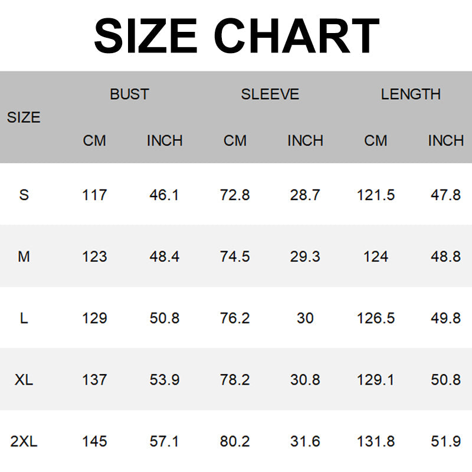Screen dimensions: 472x472
Task: Select bust value 117 for size S
Action: click(94, 195)
